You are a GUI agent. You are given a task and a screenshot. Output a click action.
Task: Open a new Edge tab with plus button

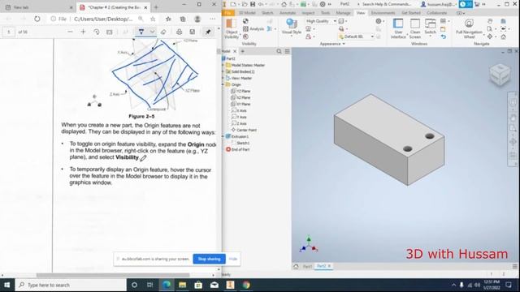click(156, 7)
